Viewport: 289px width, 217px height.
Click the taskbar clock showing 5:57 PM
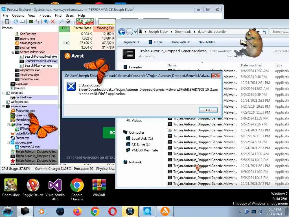[275, 212]
